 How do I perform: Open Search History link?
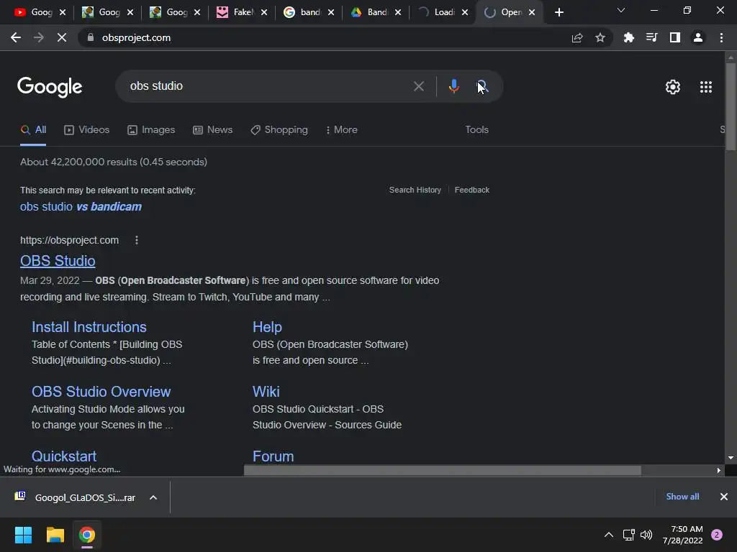pos(415,190)
